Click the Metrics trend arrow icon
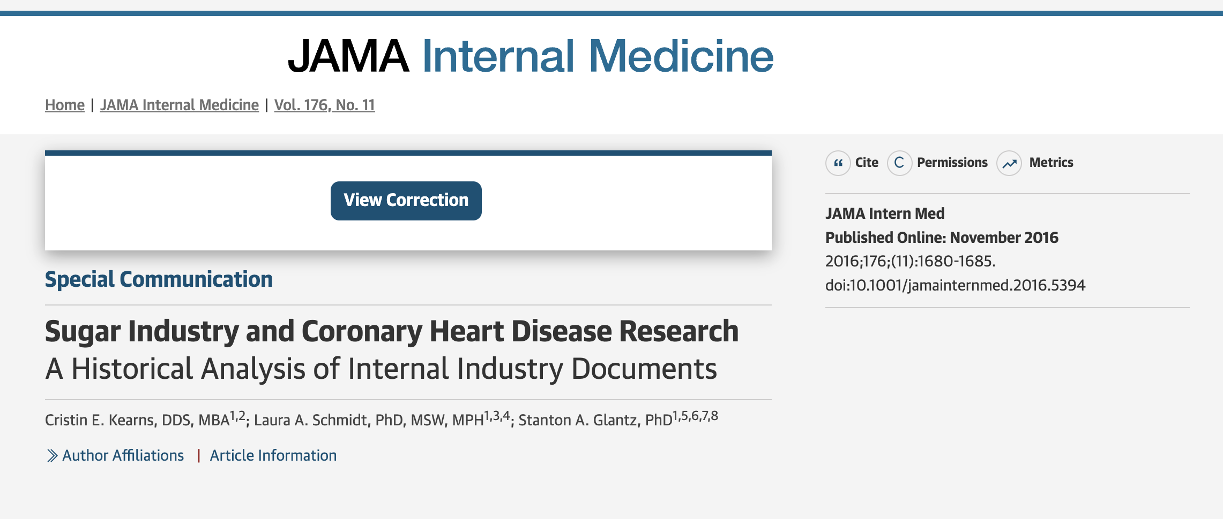 click(x=1009, y=163)
